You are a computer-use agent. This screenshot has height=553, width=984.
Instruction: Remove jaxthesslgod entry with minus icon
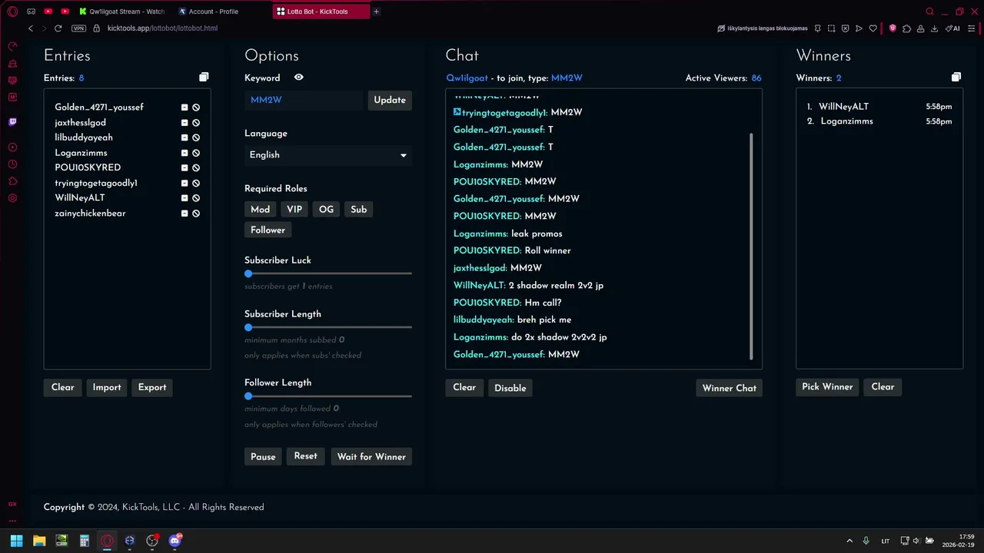[x=184, y=123]
